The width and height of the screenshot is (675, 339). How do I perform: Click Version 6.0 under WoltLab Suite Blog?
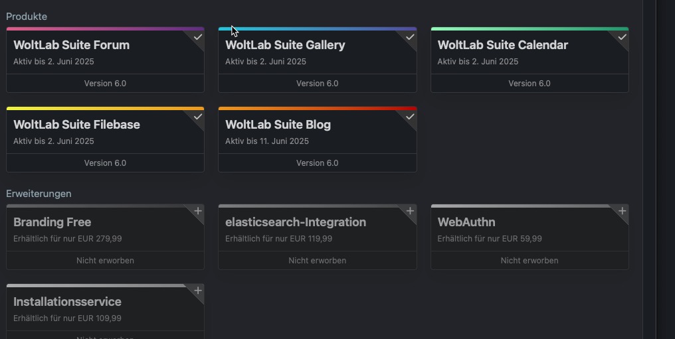317,163
